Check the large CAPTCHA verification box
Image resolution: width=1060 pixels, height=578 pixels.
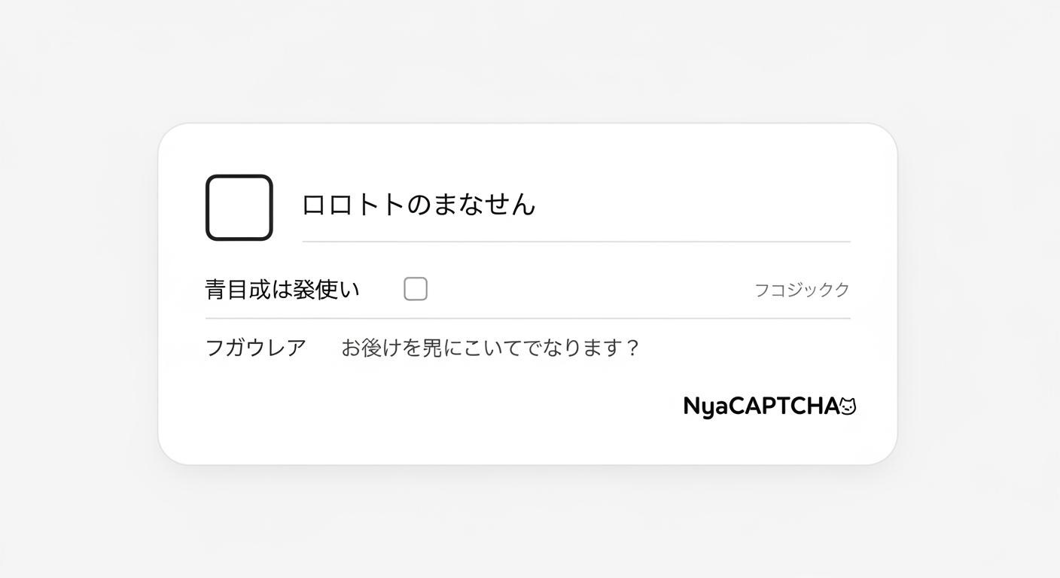coord(239,208)
